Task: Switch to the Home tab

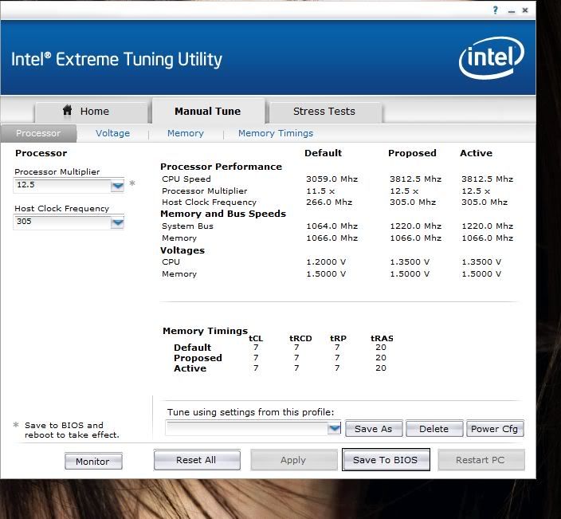Action: pyautogui.click(x=91, y=112)
